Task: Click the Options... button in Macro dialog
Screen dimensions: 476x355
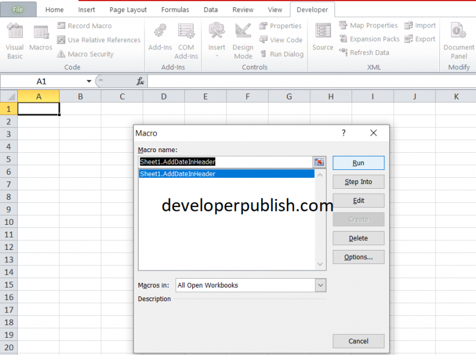Action: tap(358, 257)
